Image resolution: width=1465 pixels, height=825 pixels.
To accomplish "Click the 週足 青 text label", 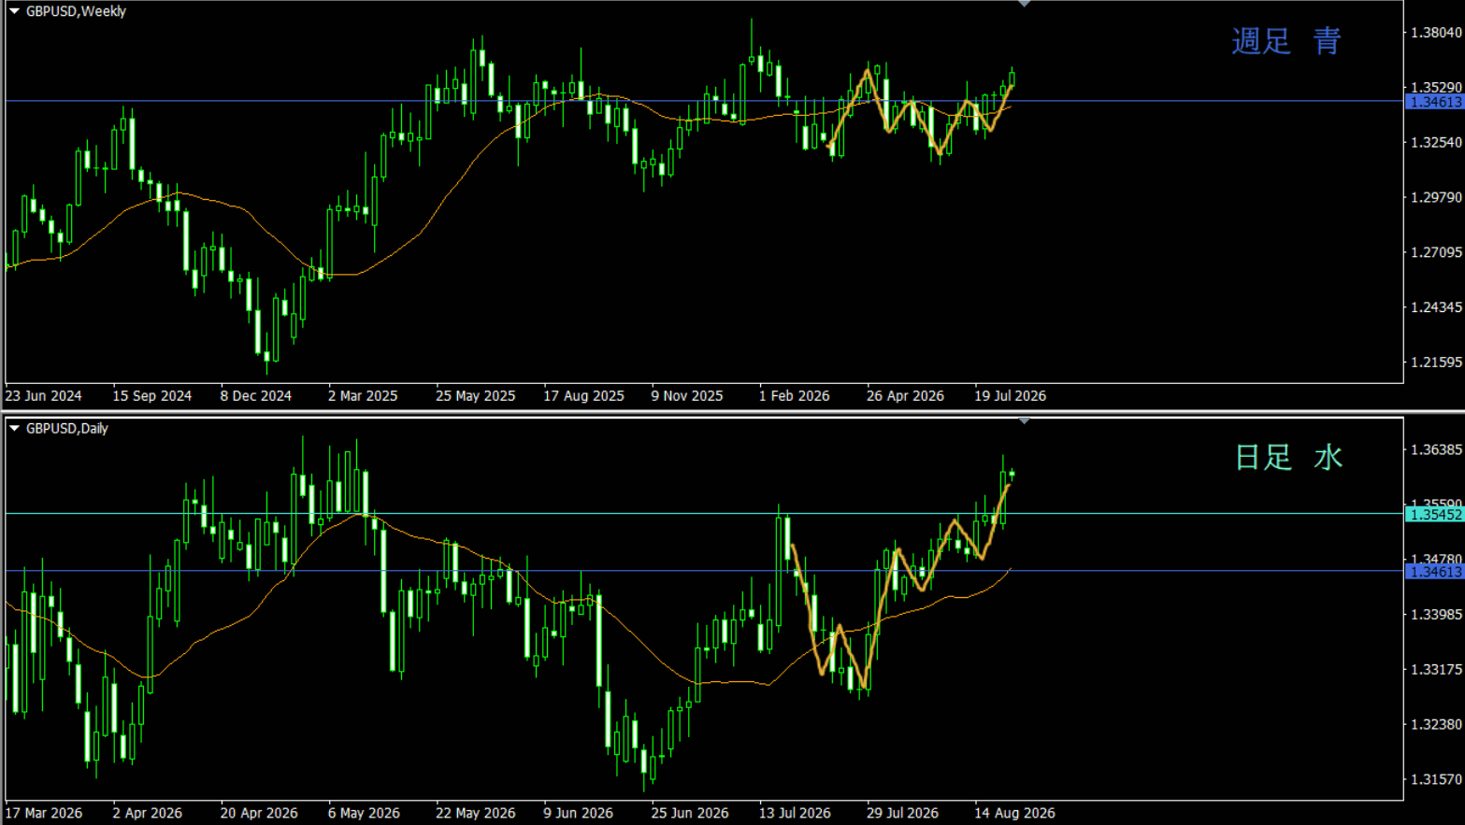I will 1286,41.
